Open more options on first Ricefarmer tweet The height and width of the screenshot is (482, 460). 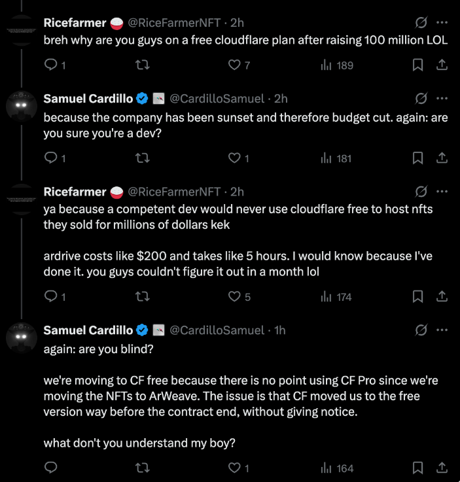coord(442,22)
